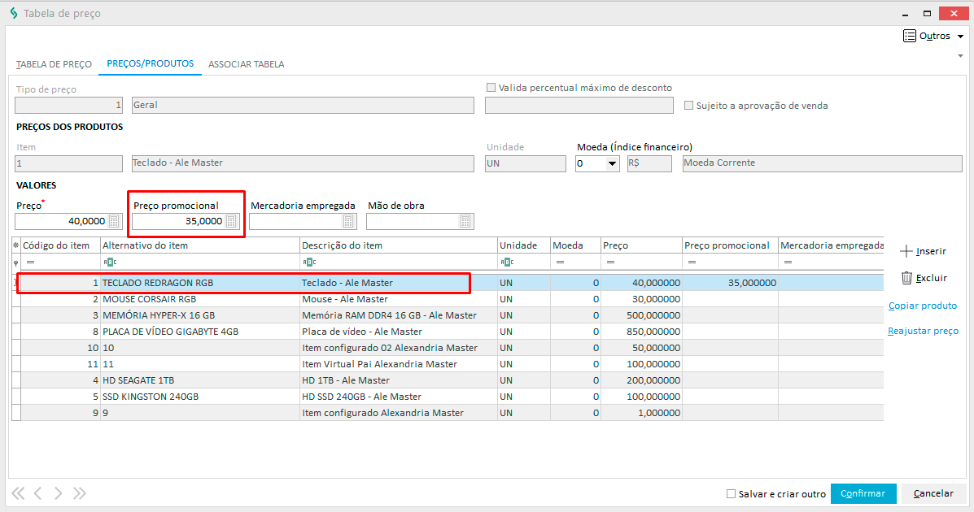
Task: Click calculator icon in Mão de obra field
Action: pos(465,221)
